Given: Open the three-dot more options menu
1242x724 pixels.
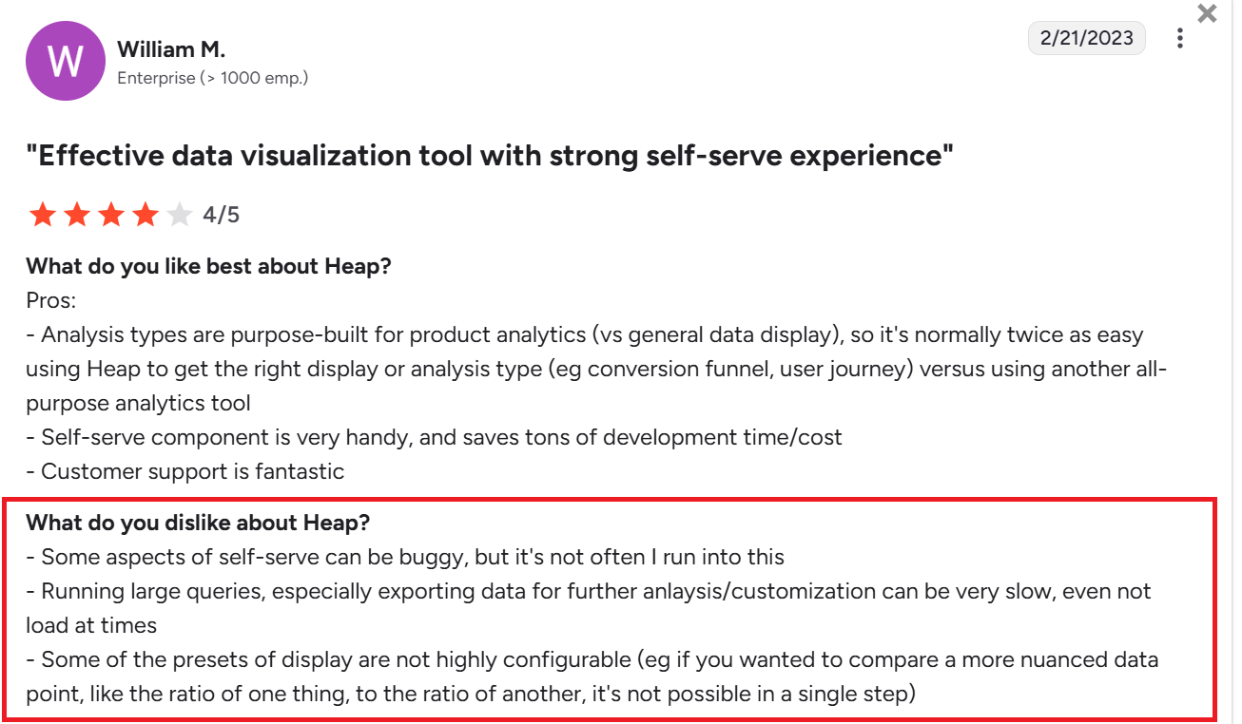Looking at the screenshot, I should 1180,38.
